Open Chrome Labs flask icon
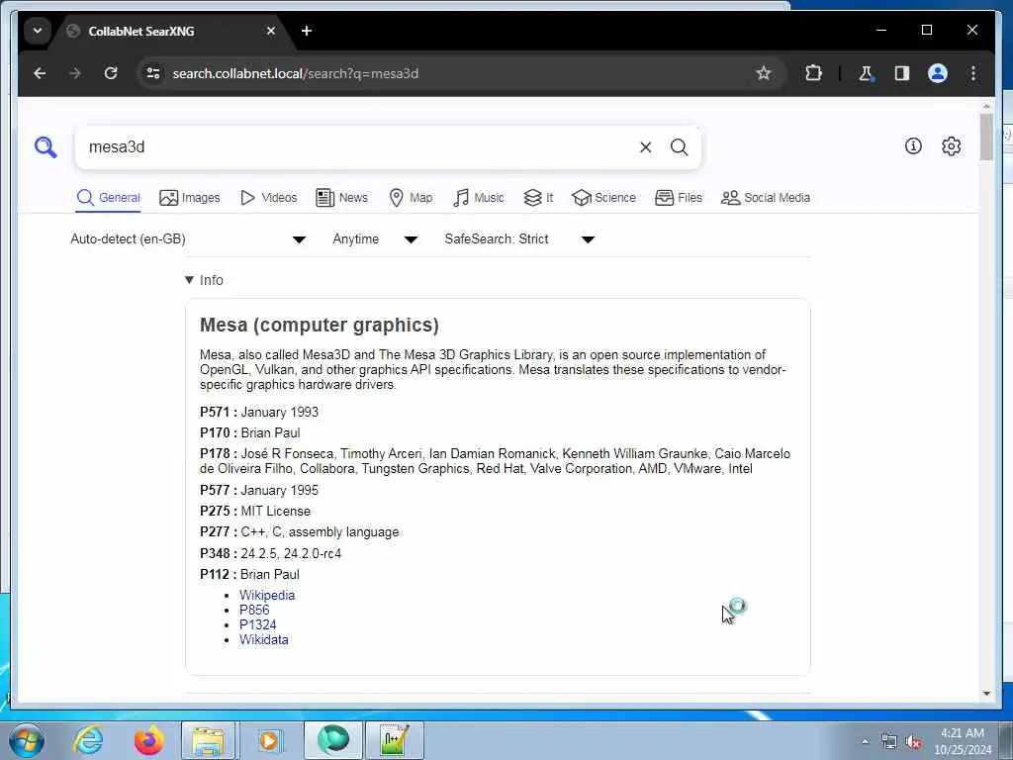The height and width of the screenshot is (760, 1013). pyautogui.click(x=866, y=73)
